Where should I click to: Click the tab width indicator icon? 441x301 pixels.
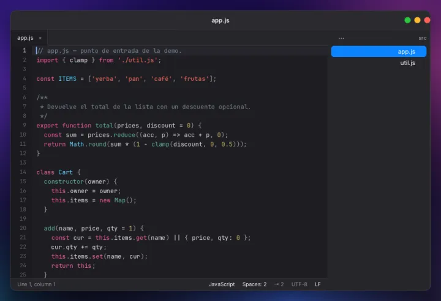pyautogui.click(x=279, y=284)
